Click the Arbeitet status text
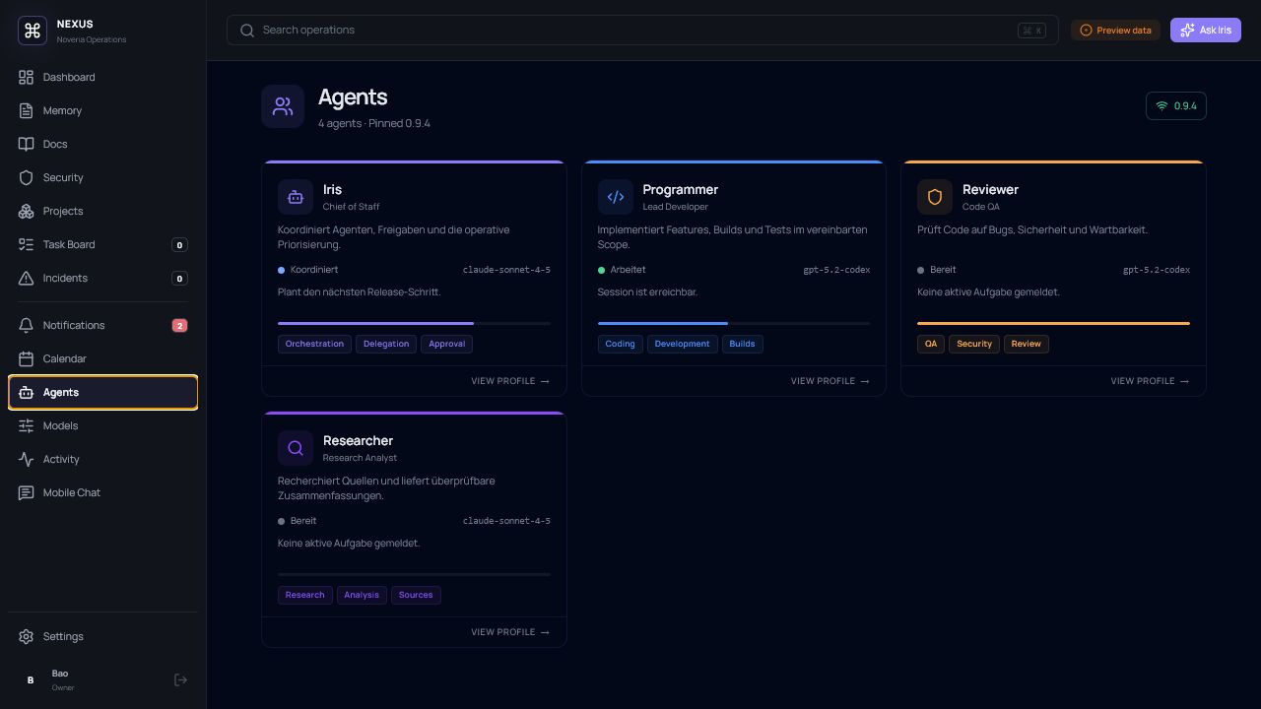The width and height of the screenshot is (1261, 709). (628, 270)
